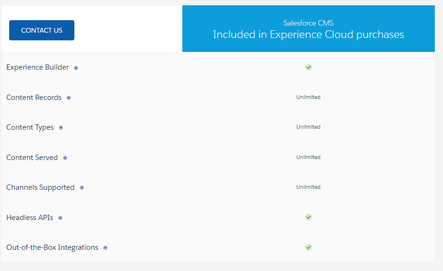Click Unlimited value in Channels Supported row

[308, 187]
